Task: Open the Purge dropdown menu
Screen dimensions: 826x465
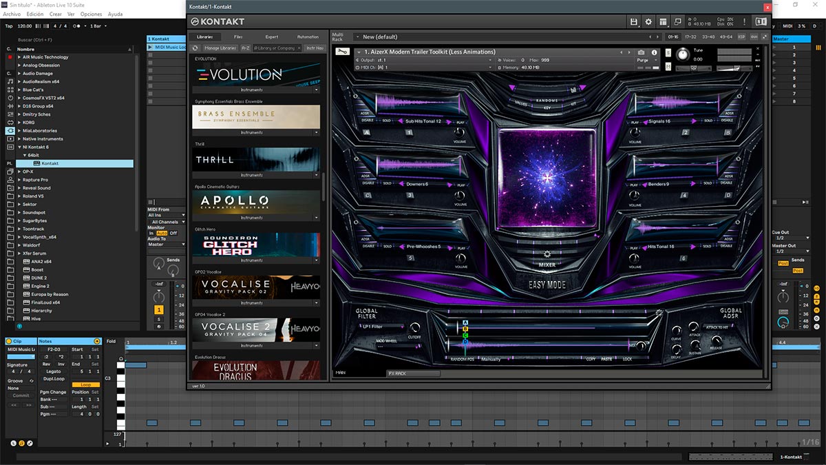Action: (x=644, y=60)
